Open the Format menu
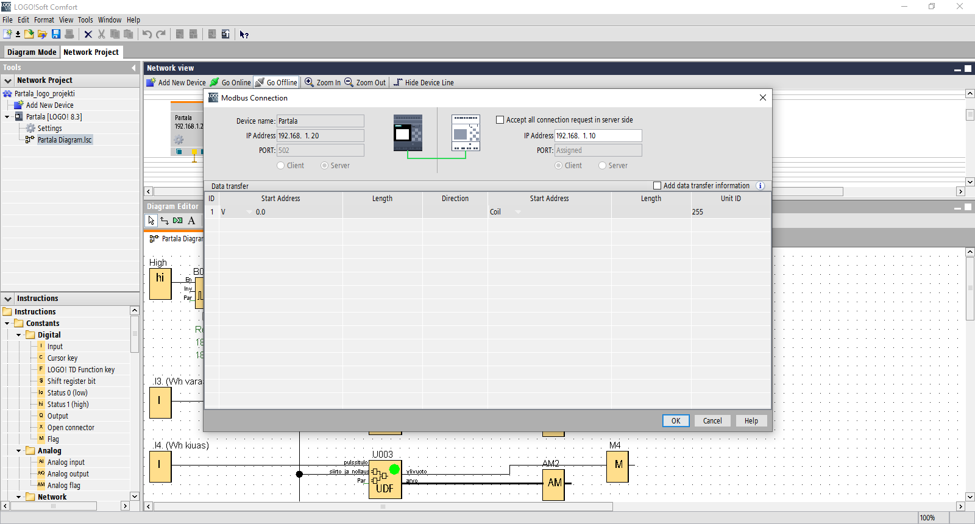This screenshot has height=524, width=975. [x=44, y=19]
